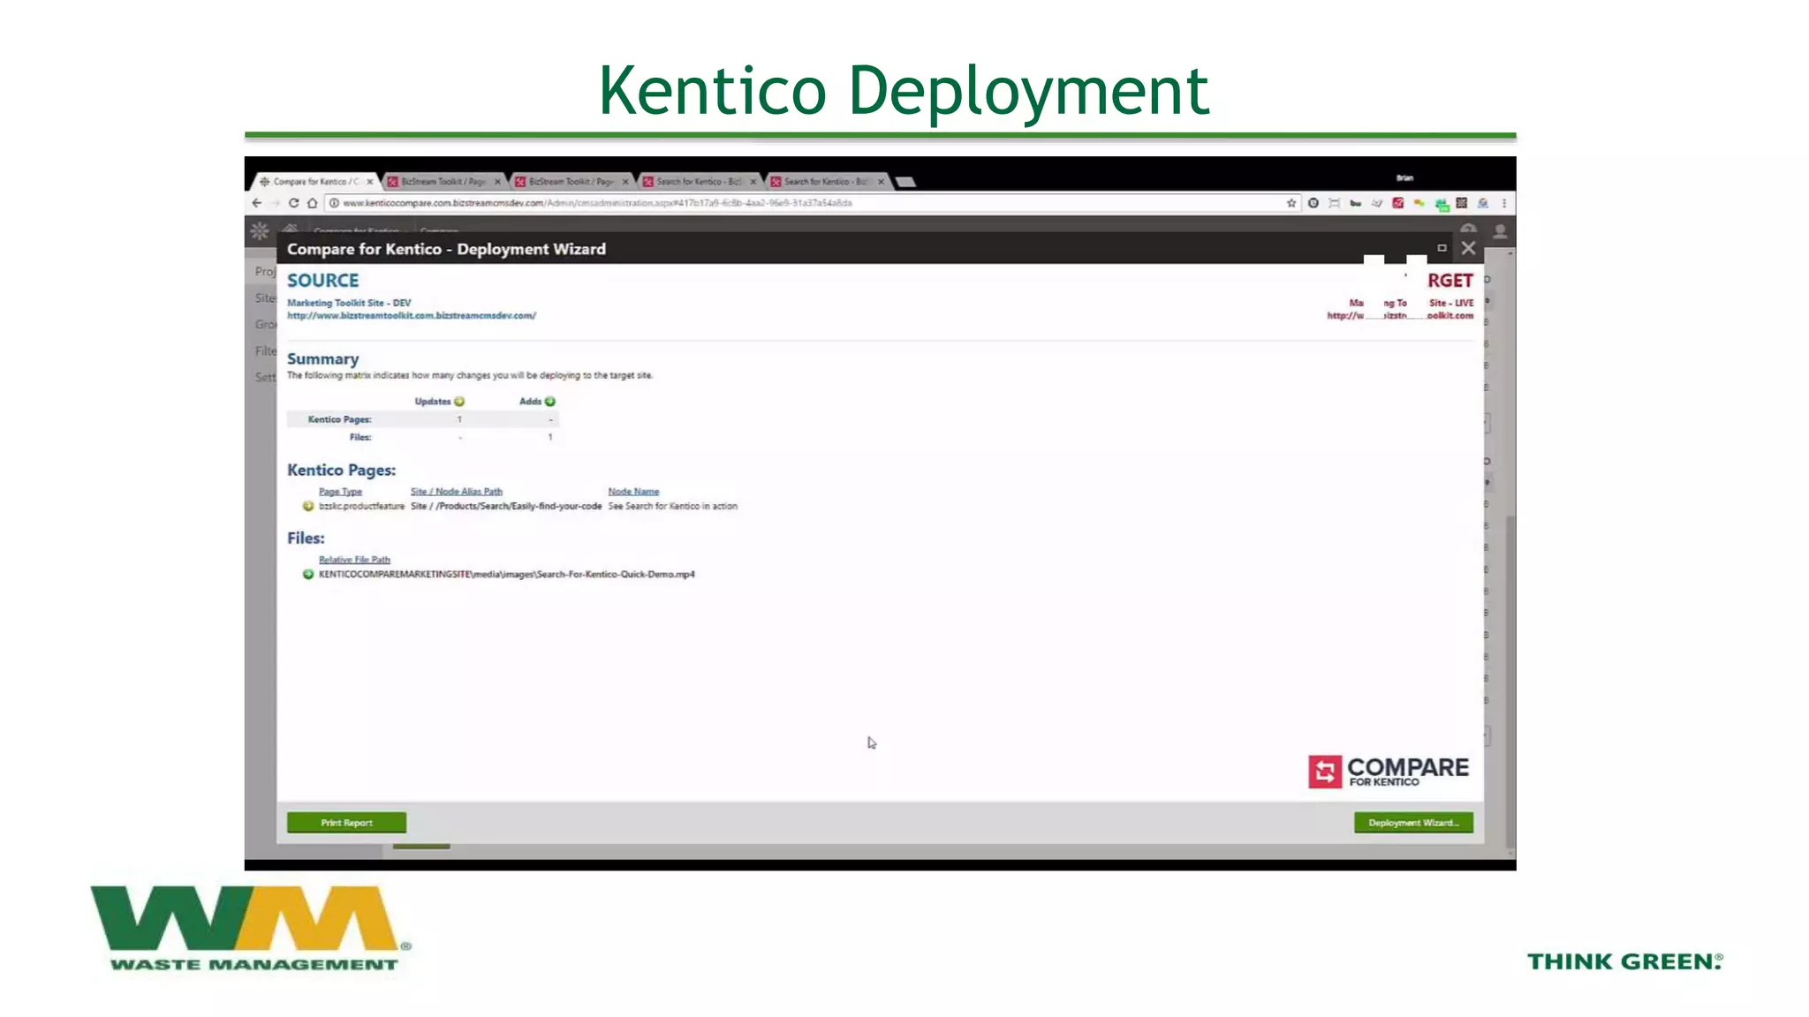
Task: Sort by Relative File Path column
Action: pyautogui.click(x=354, y=560)
